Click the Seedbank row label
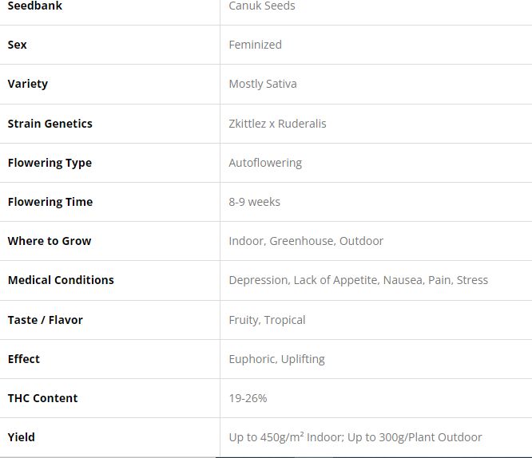This screenshot has height=458, width=532. (35, 6)
